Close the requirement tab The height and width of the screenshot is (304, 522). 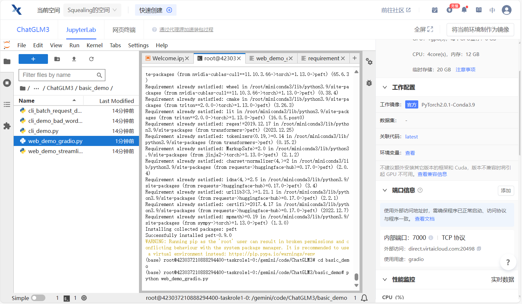click(x=343, y=58)
